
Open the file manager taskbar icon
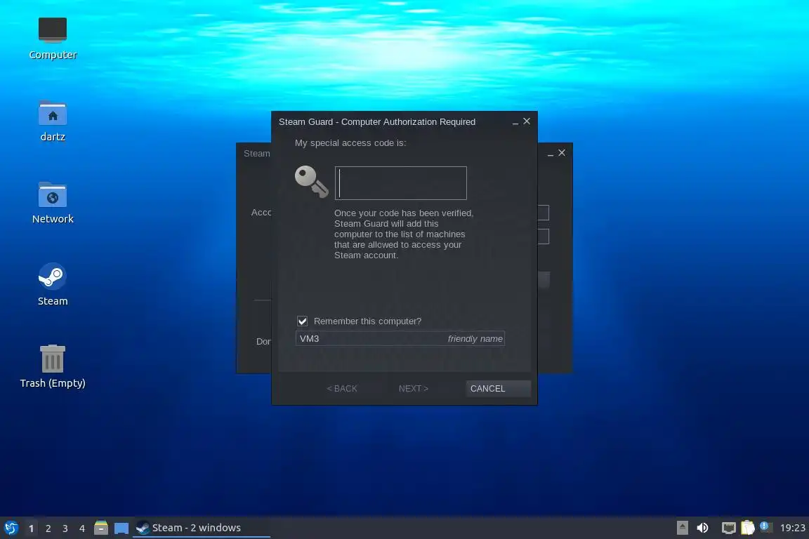[101, 528]
